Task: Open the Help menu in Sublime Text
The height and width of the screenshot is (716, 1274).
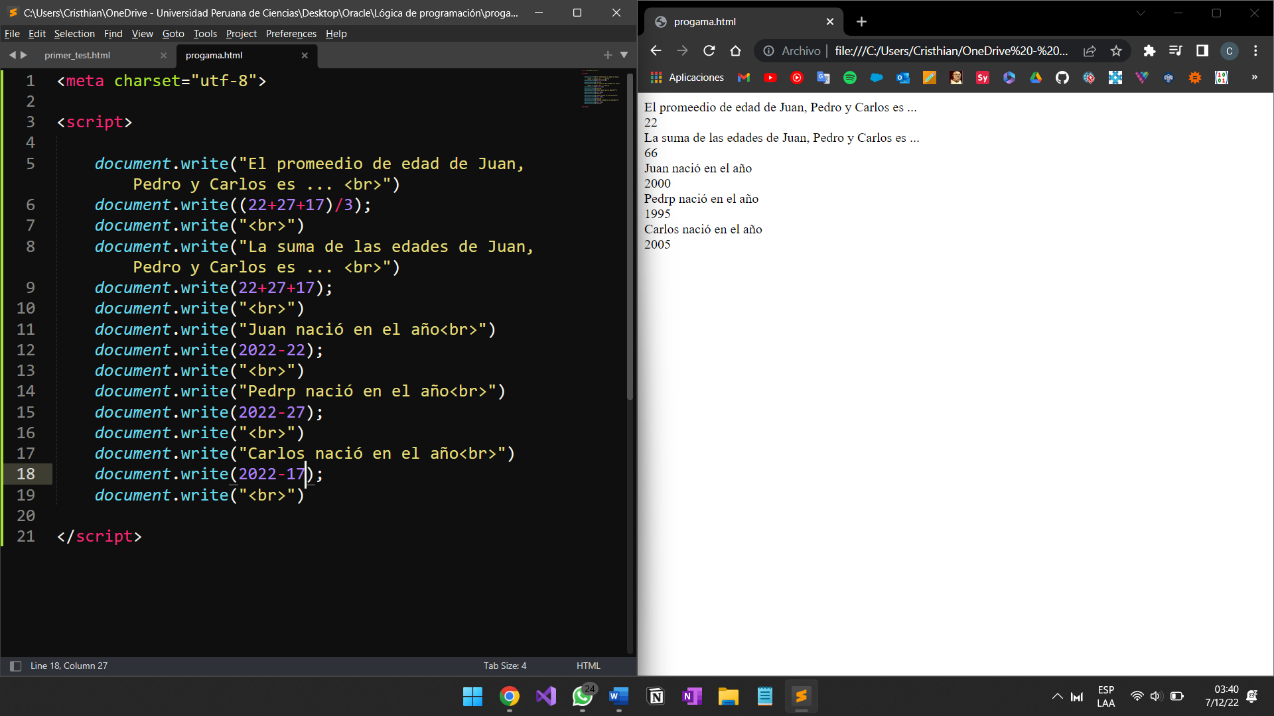Action: pos(336,34)
